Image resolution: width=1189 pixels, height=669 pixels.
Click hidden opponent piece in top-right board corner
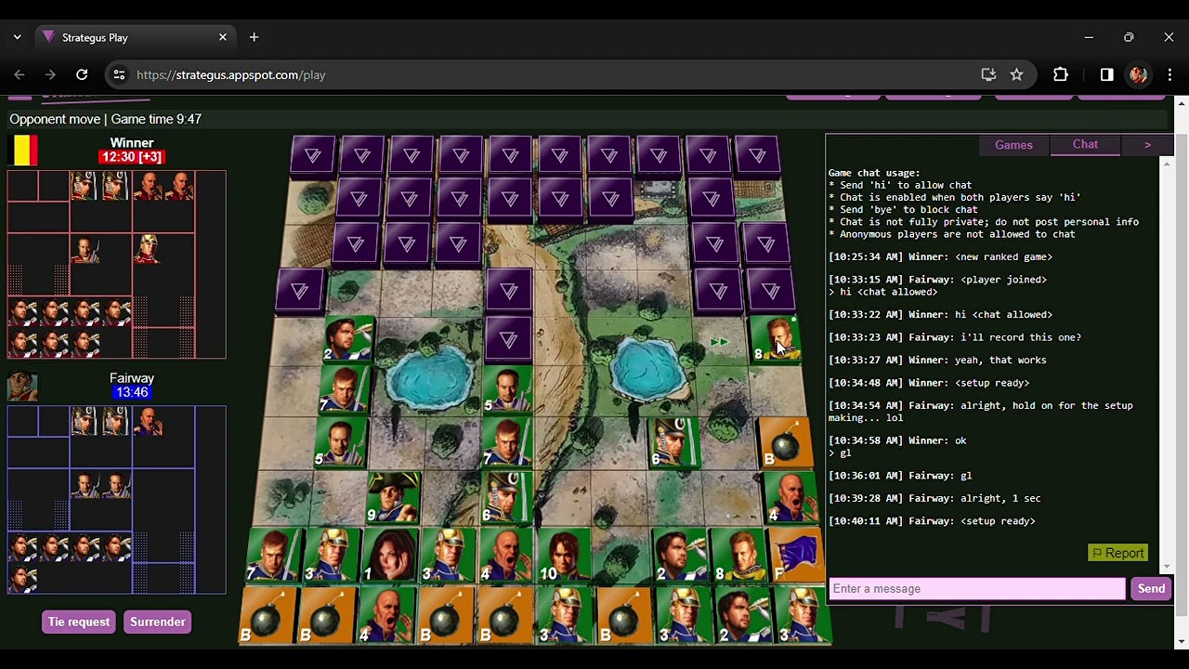[x=756, y=154]
